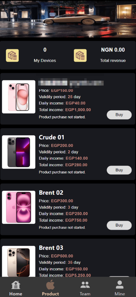Buy the Brent 02 product
136x297 pixels.
119,225
